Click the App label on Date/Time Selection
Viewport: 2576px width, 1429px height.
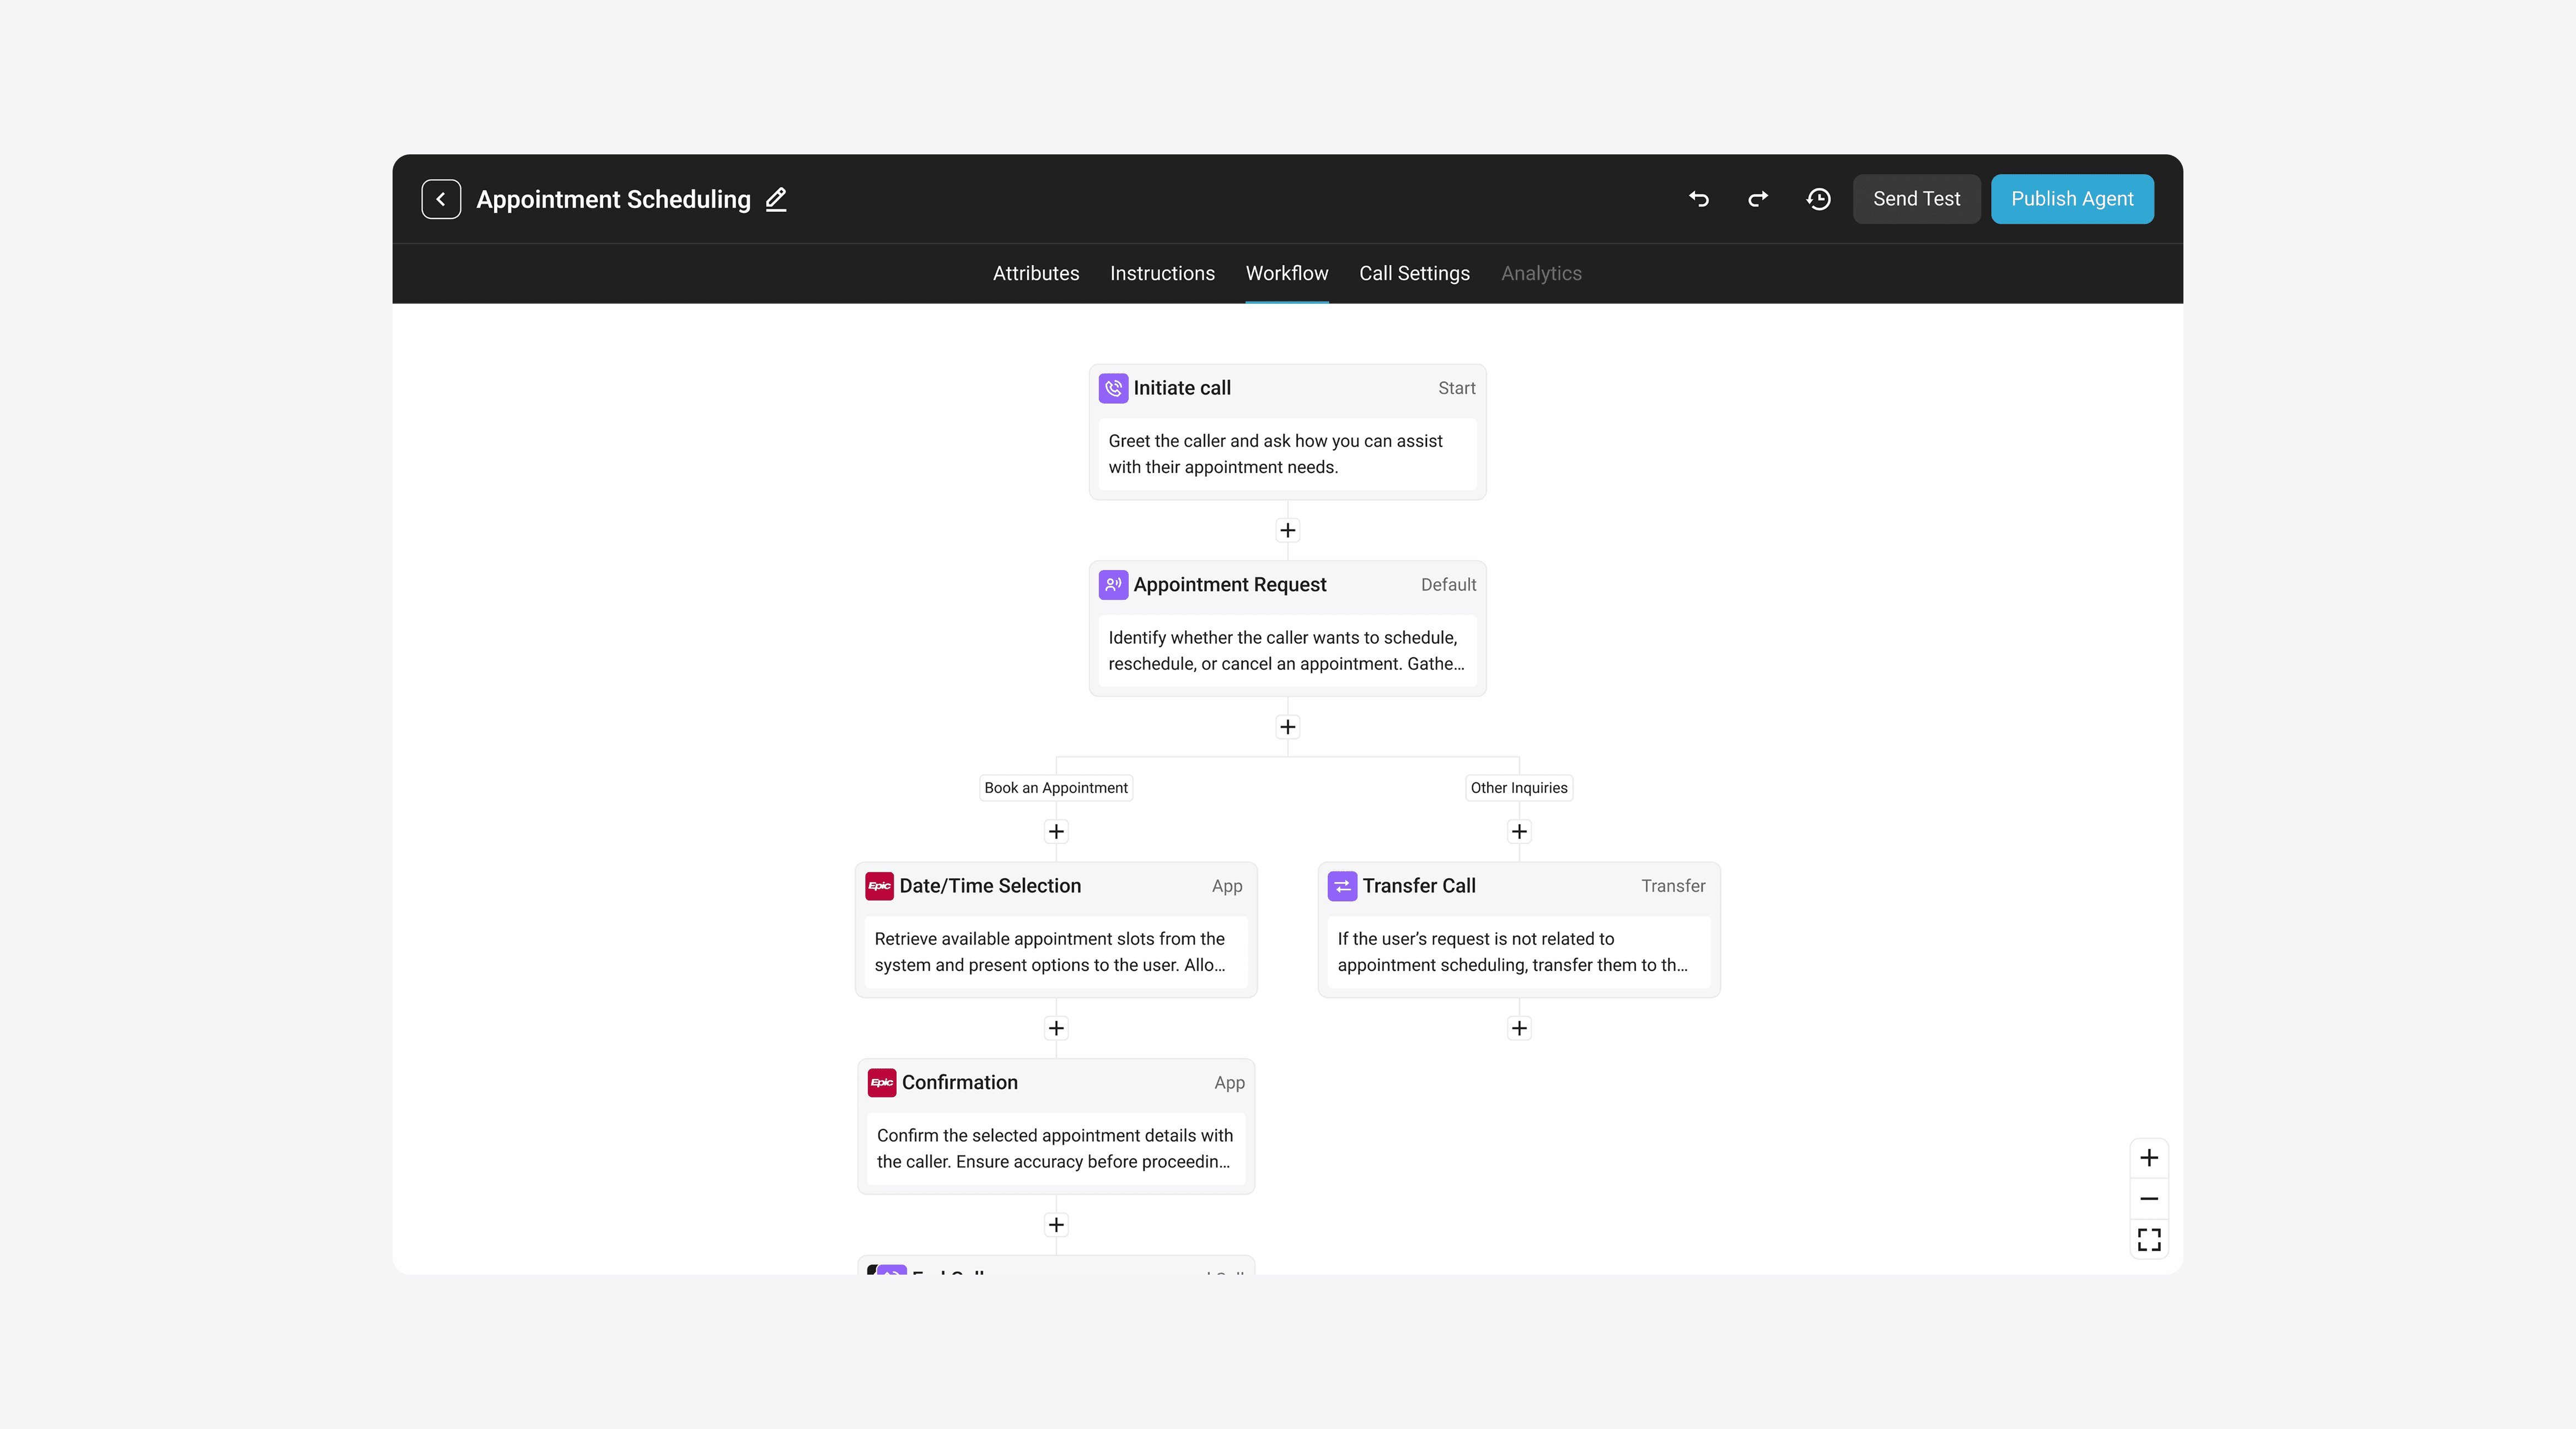1227,886
